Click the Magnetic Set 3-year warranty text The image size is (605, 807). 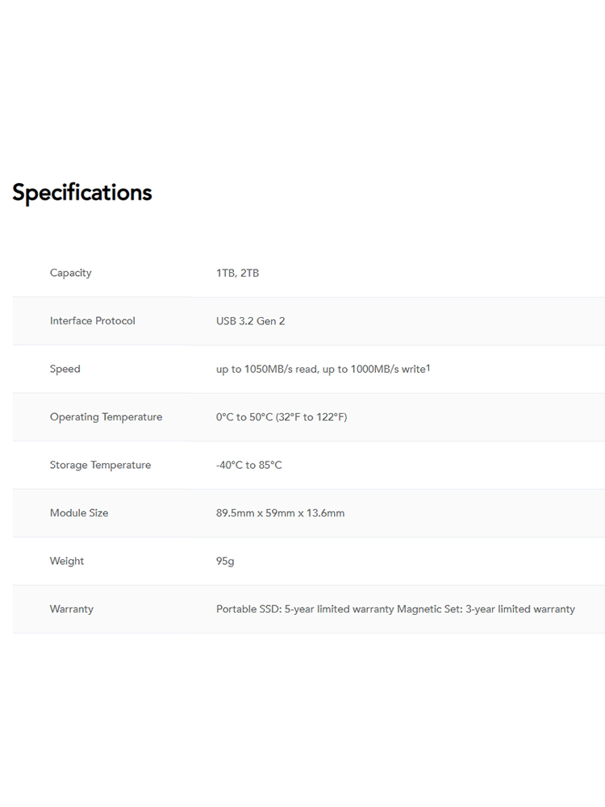coord(486,608)
